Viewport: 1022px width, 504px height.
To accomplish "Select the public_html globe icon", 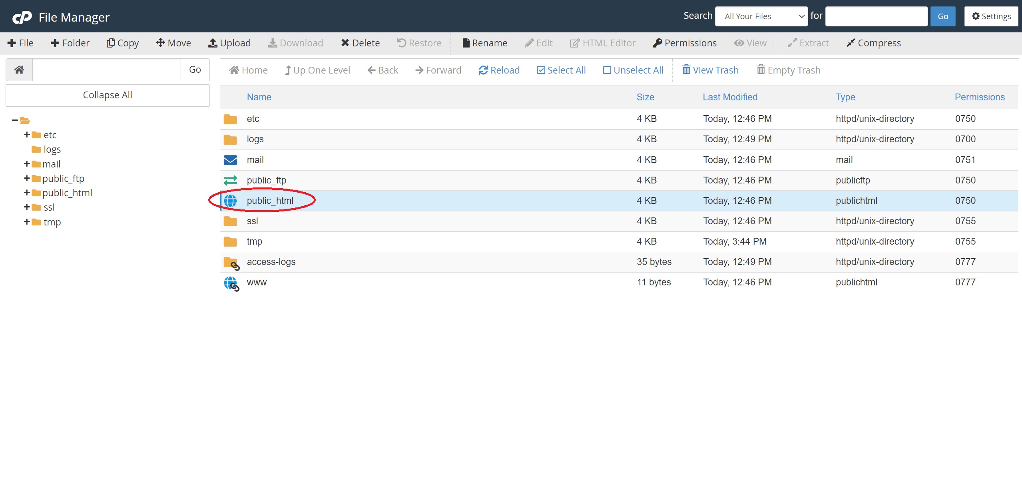I will click(x=230, y=201).
